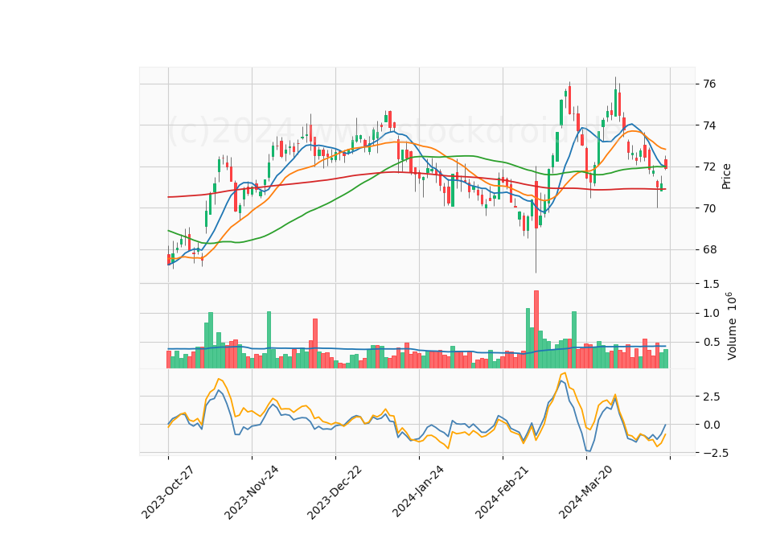Select the 74 price axis value
The height and width of the screenshot is (555, 772).
(x=709, y=125)
